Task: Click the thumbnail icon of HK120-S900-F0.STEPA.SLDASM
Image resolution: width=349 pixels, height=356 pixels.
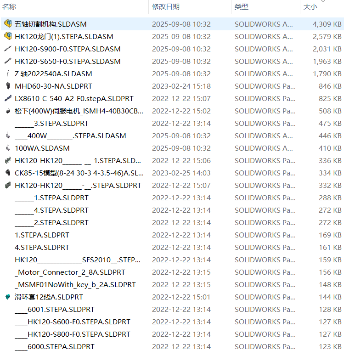Action: pyautogui.click(x=8, y=49)
